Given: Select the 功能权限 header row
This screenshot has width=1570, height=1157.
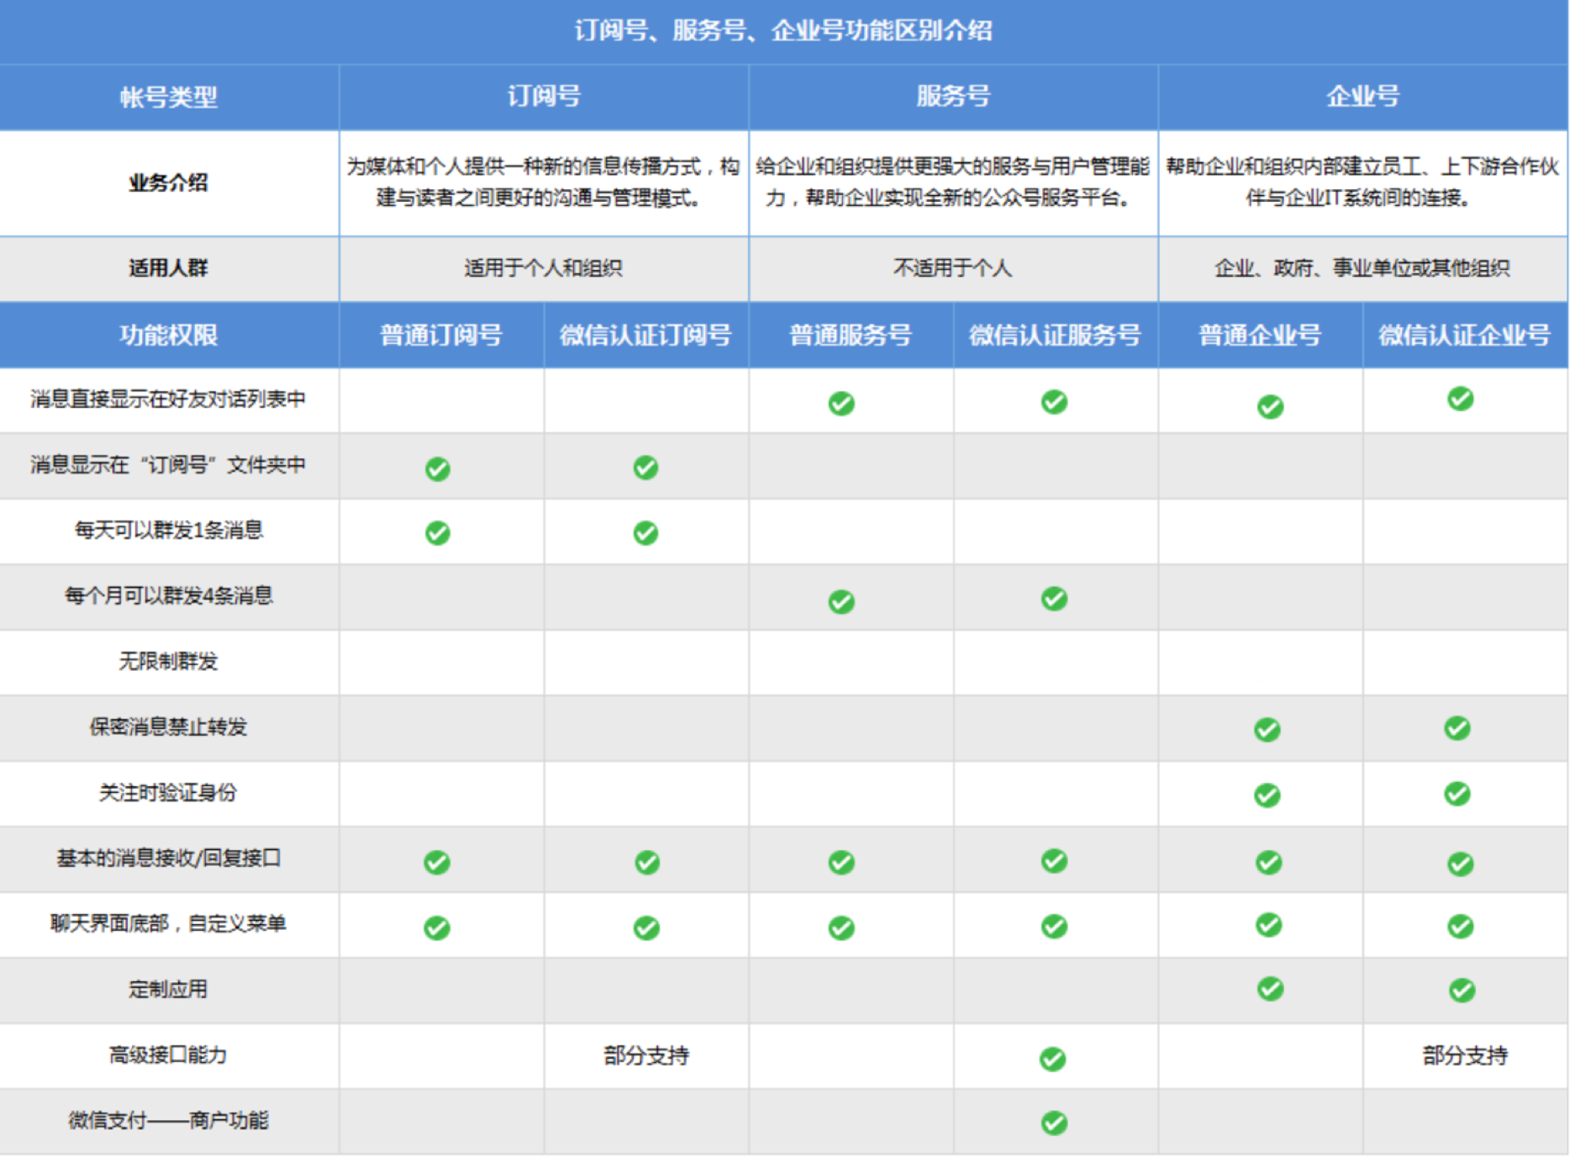Looking at the screenshot, I should [168, 334].
